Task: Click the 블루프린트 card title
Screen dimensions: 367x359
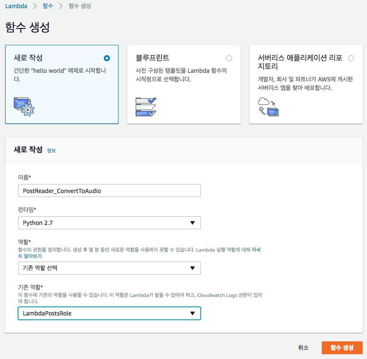Action: pos(152,58)
